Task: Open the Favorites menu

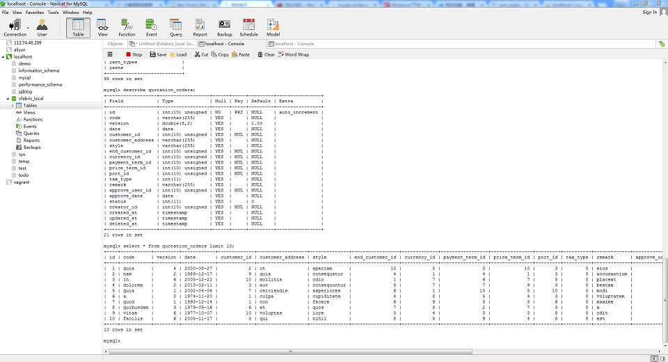Action: [35, 13]
